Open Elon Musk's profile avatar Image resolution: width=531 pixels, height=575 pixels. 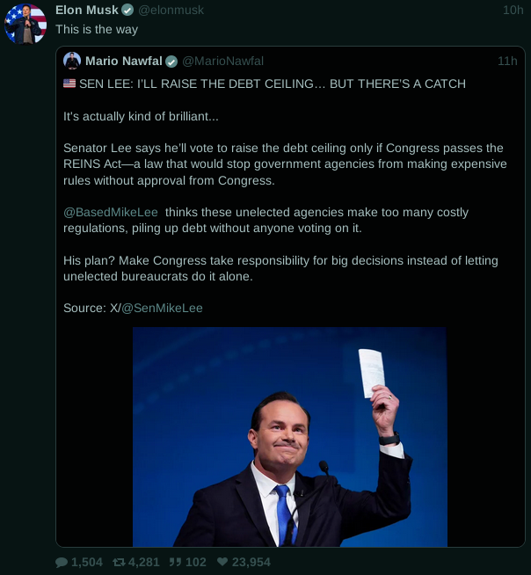(x=25, y=24)
